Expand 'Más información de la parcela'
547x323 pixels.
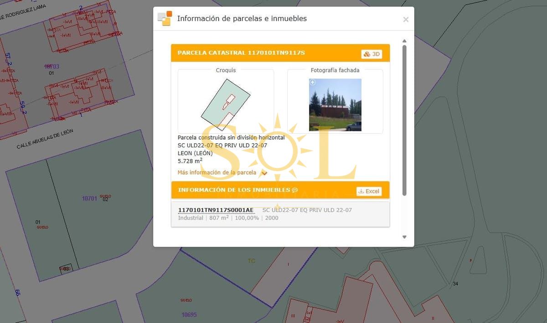click(x=222, y=173)
